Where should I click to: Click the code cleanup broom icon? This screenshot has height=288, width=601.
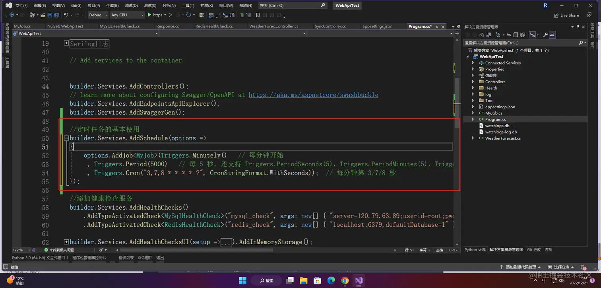tap(102, 250)
